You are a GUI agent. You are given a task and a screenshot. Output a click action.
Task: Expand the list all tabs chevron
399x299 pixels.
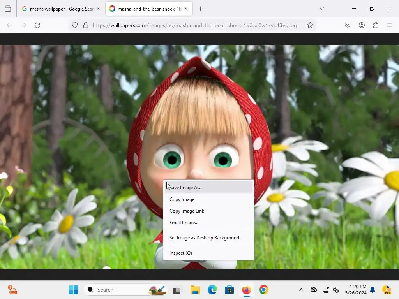[322, 9]
